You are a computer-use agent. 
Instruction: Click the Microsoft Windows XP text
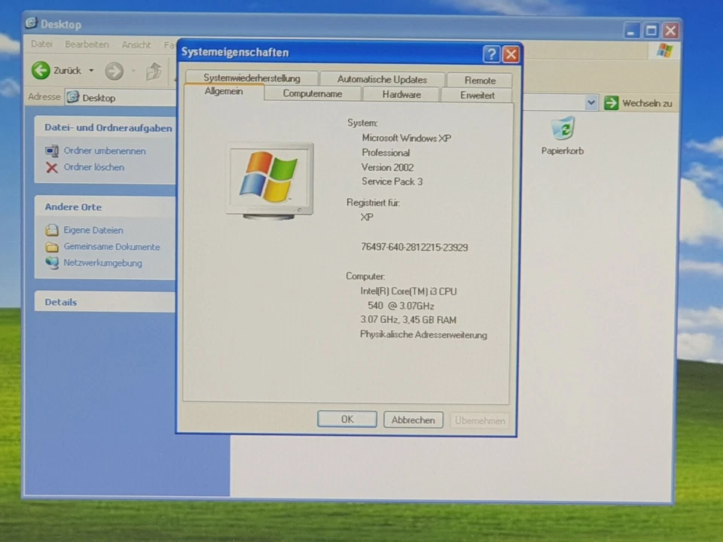(406, 138)
